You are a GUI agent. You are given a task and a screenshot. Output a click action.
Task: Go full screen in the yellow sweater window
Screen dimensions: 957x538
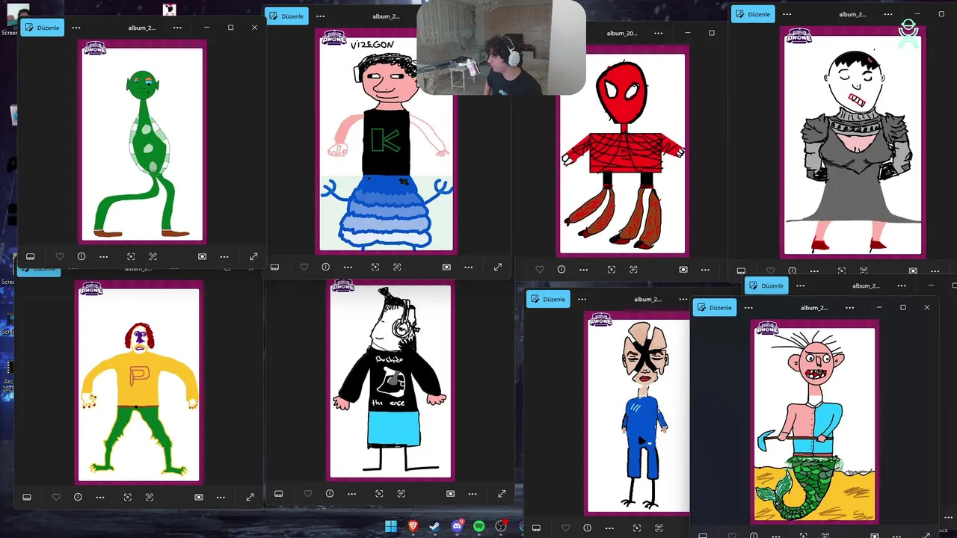pyautogui.click(x=250, y=497)
